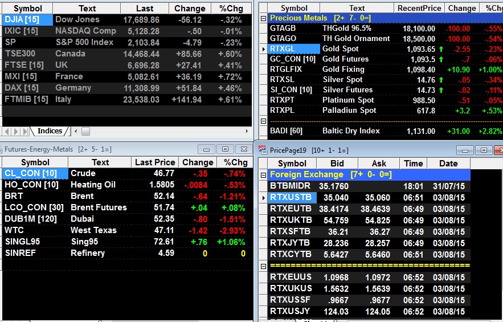Select the IXIC [15] NASDAQ row
Viewport: 503px width, 322px height.
point(127,31)
